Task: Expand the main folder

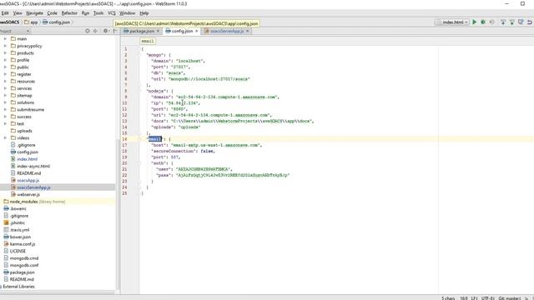Action: click(5, 39)
